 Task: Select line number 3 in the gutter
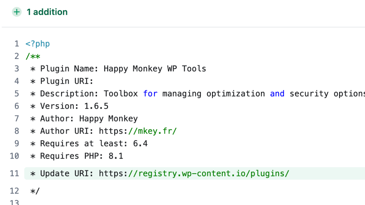coord(16,69)
